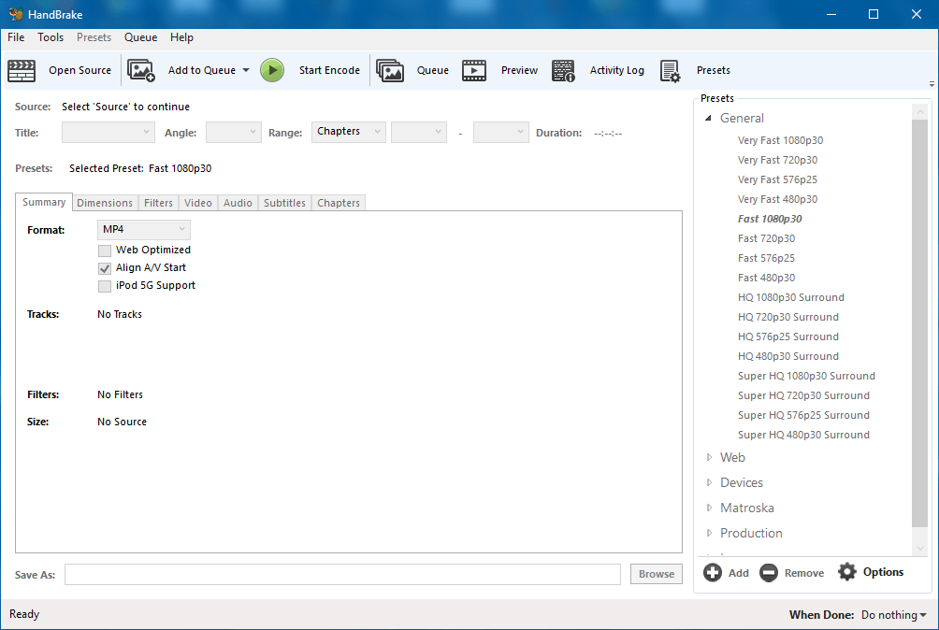
Task: Open the Title dropdown
Action: coord(108,132)
